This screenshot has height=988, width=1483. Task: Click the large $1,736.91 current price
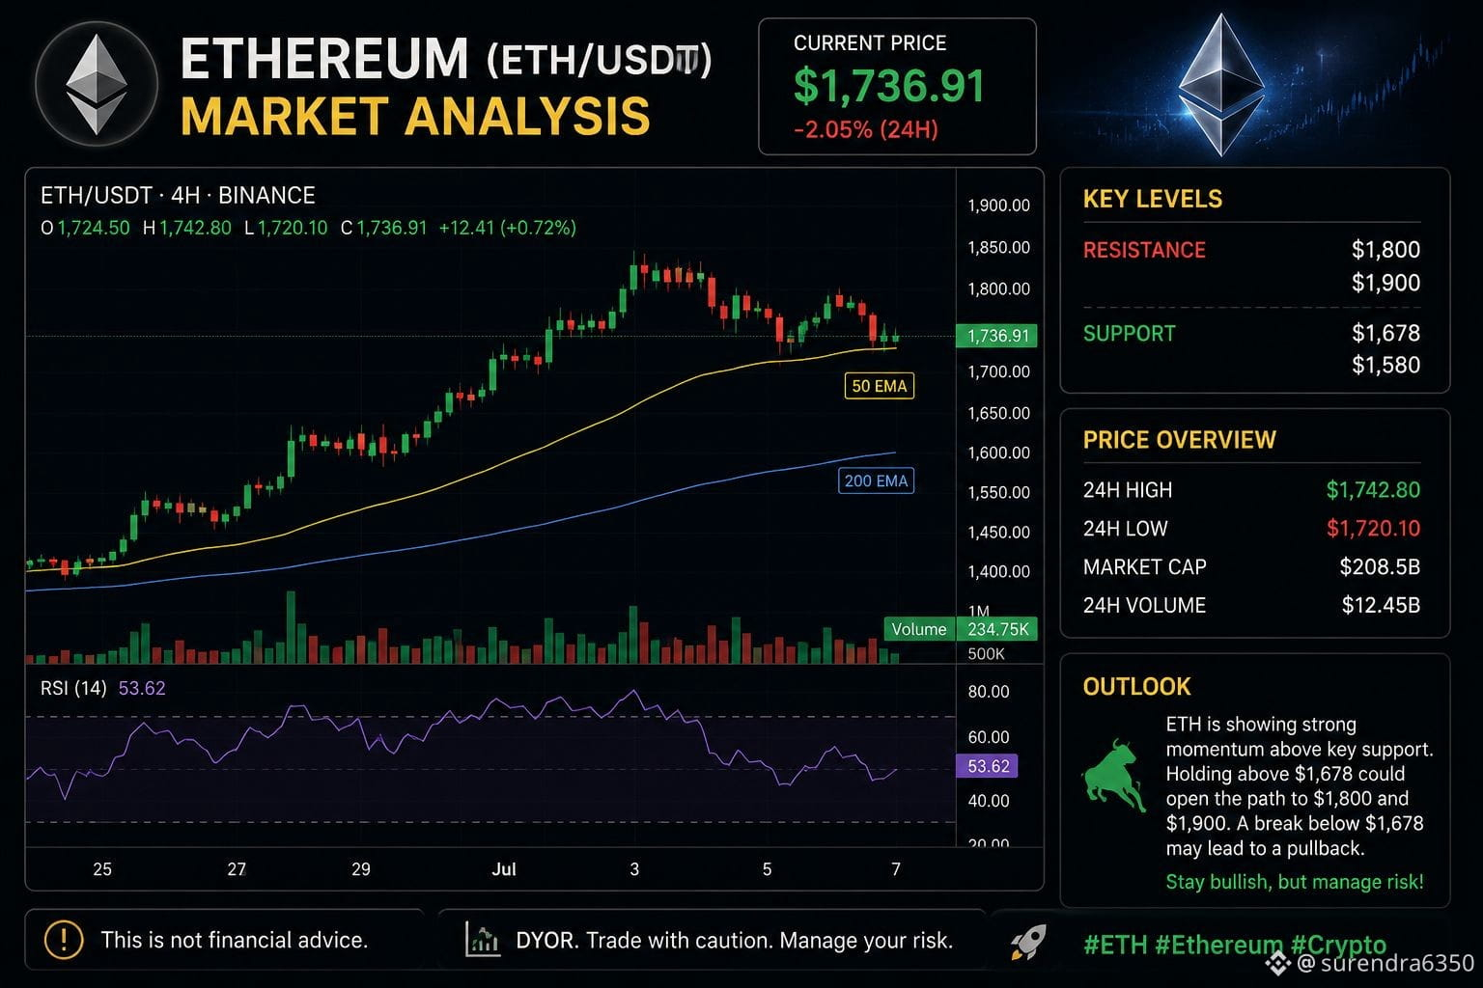click(888, 86)
